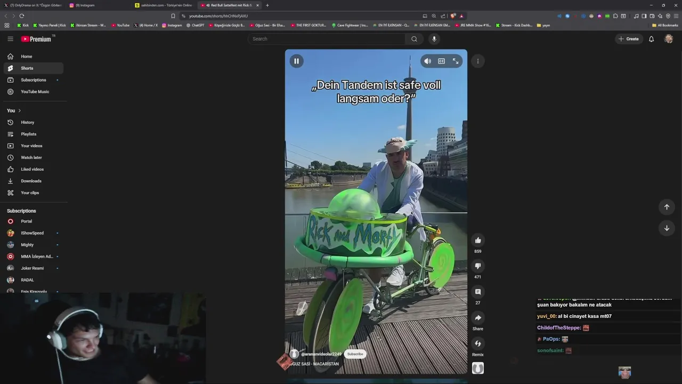Switch to the sahibinden.com tab
The image size is (682, 384).
coord(164,5)
